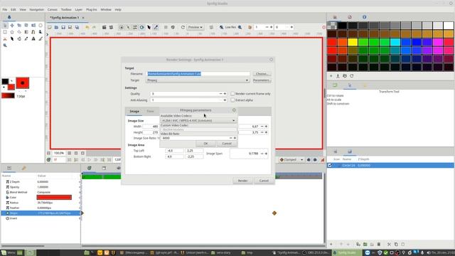Select the Smooth Move tool
455x256 pixels.
pos(12,26)
